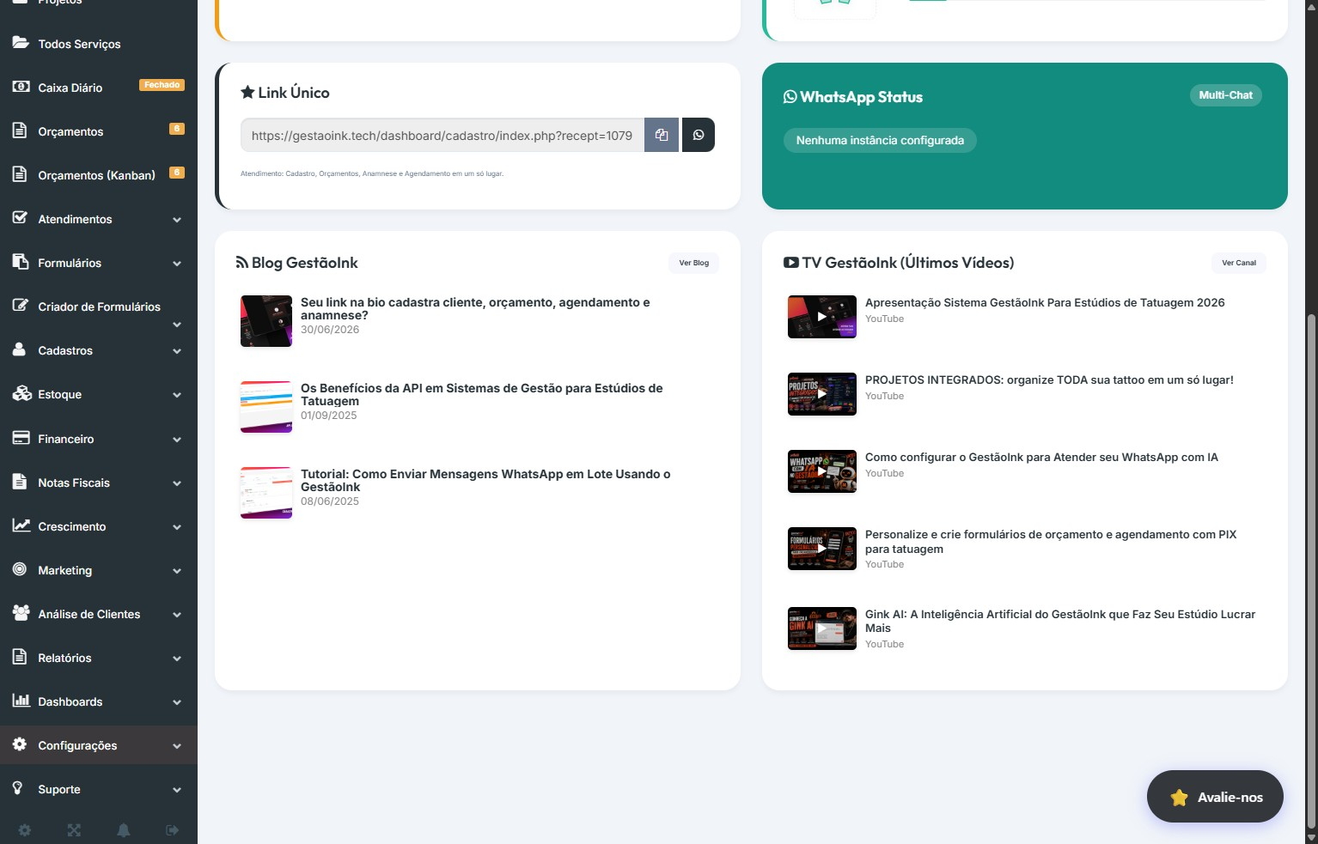Click the document icon beside Orçamentos
This screenshot has width=1318, height=844.
point(20,131)
